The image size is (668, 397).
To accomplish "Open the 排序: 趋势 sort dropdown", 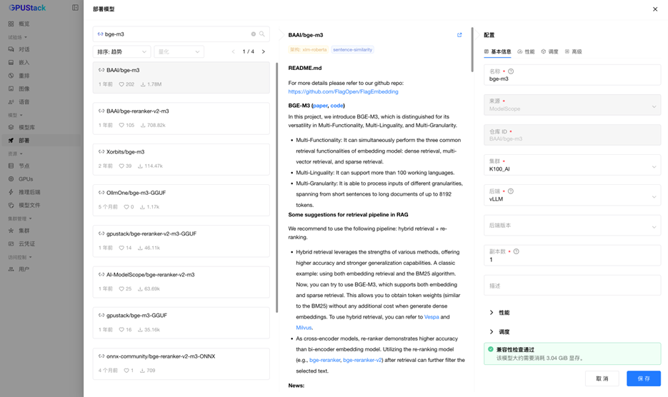I will [122, 51].
